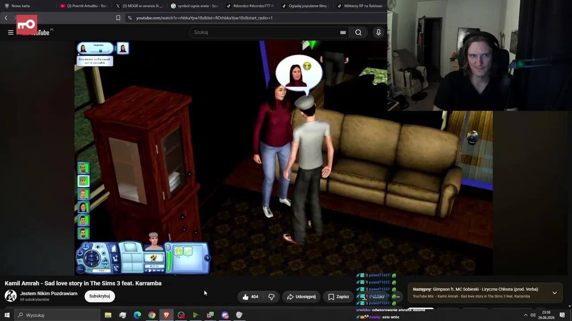Image resolution: width=572 pixels, height=321 pixels.
Task: Click the video title Kamil Amrah - Sad love story
Action: [83, 283]
